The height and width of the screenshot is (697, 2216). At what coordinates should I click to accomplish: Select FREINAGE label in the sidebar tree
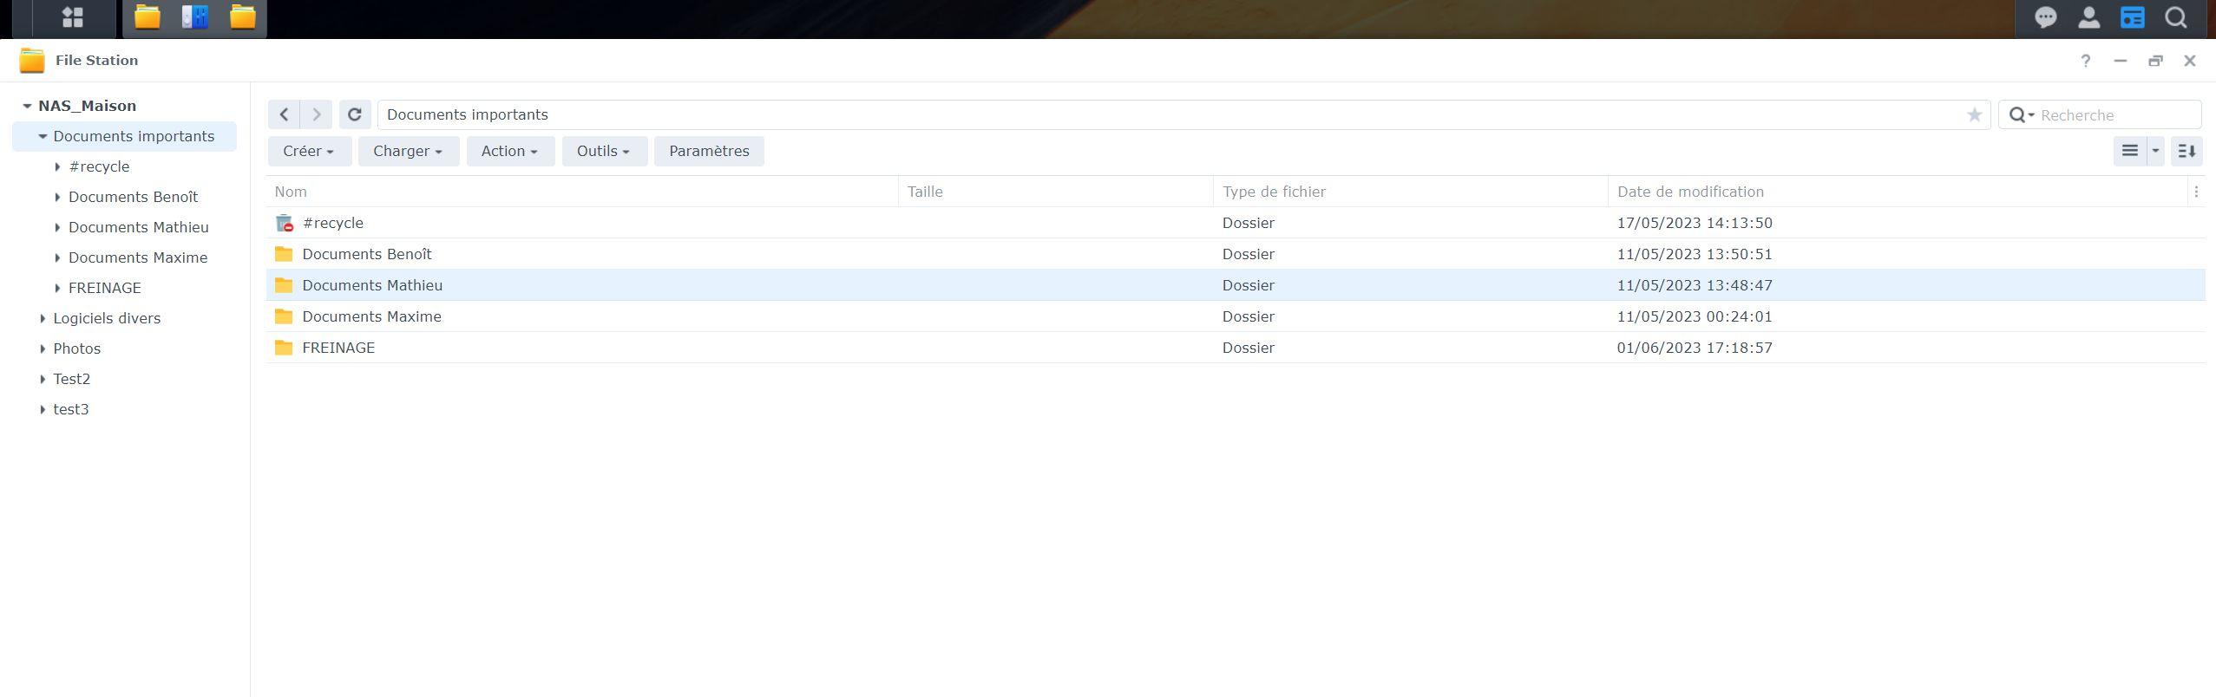click(105, 288)
